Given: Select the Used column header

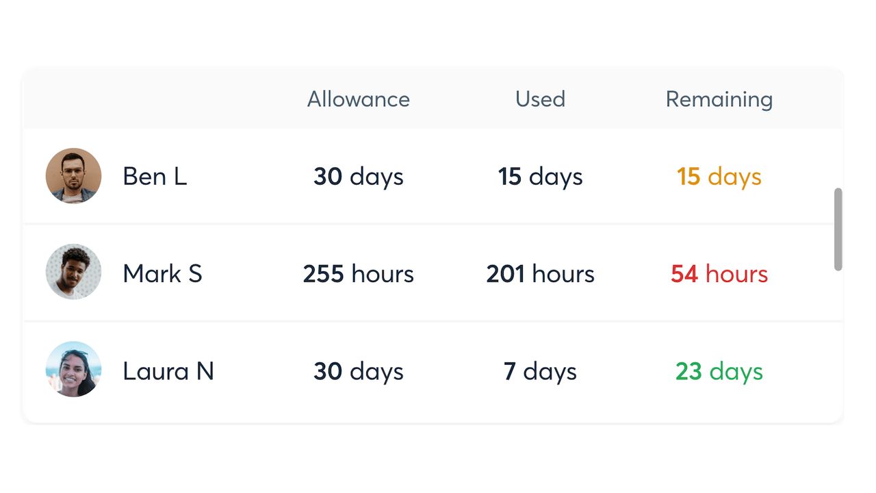Looking at the screenshot, I should [540, 99].
